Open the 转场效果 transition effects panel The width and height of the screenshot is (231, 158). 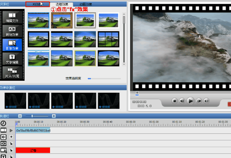[x=12, y=31]
